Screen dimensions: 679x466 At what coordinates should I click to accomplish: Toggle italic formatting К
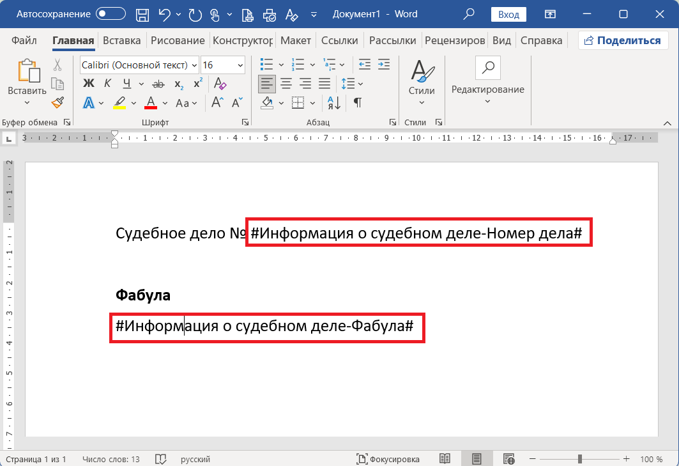pyautogui.click(x=107, y=84)
